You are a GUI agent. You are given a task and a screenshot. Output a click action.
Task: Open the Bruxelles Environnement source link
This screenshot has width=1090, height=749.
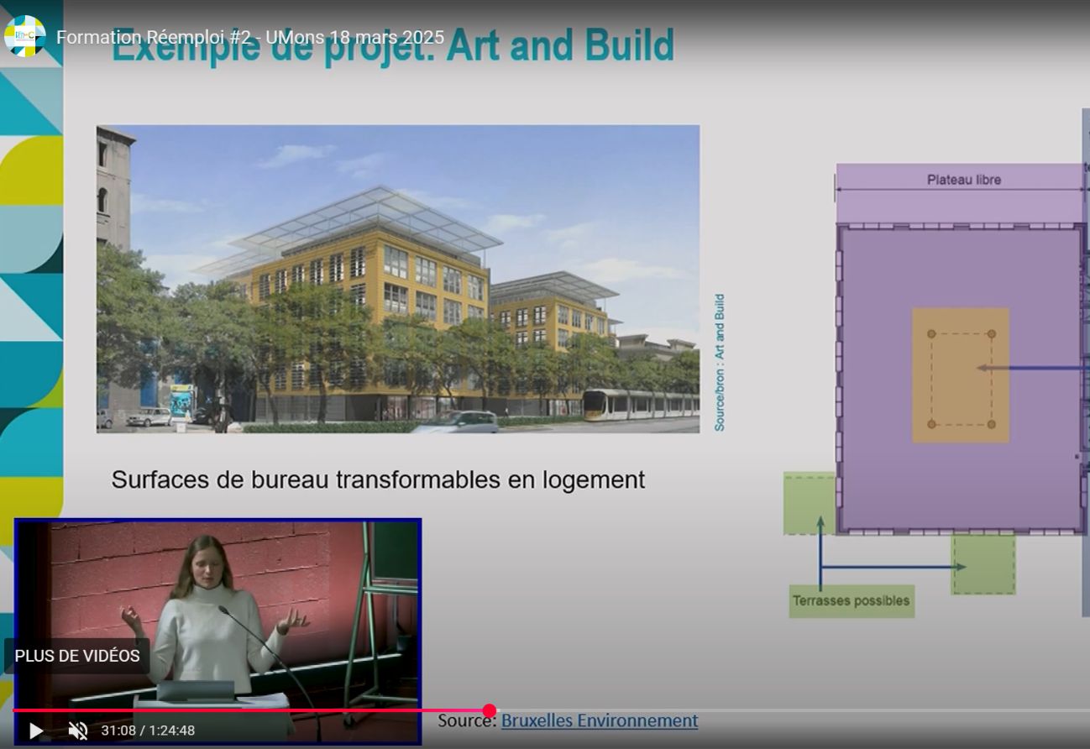pos(600,720)
